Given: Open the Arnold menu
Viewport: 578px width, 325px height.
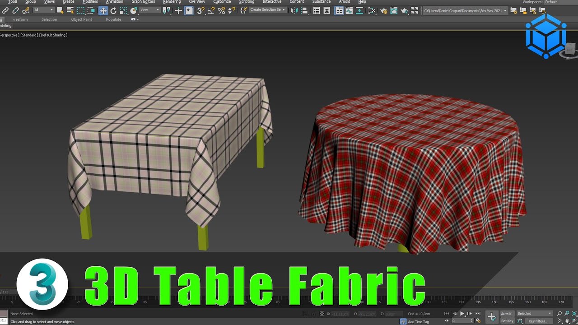Looking at the screenshot, I should (345, 2).
